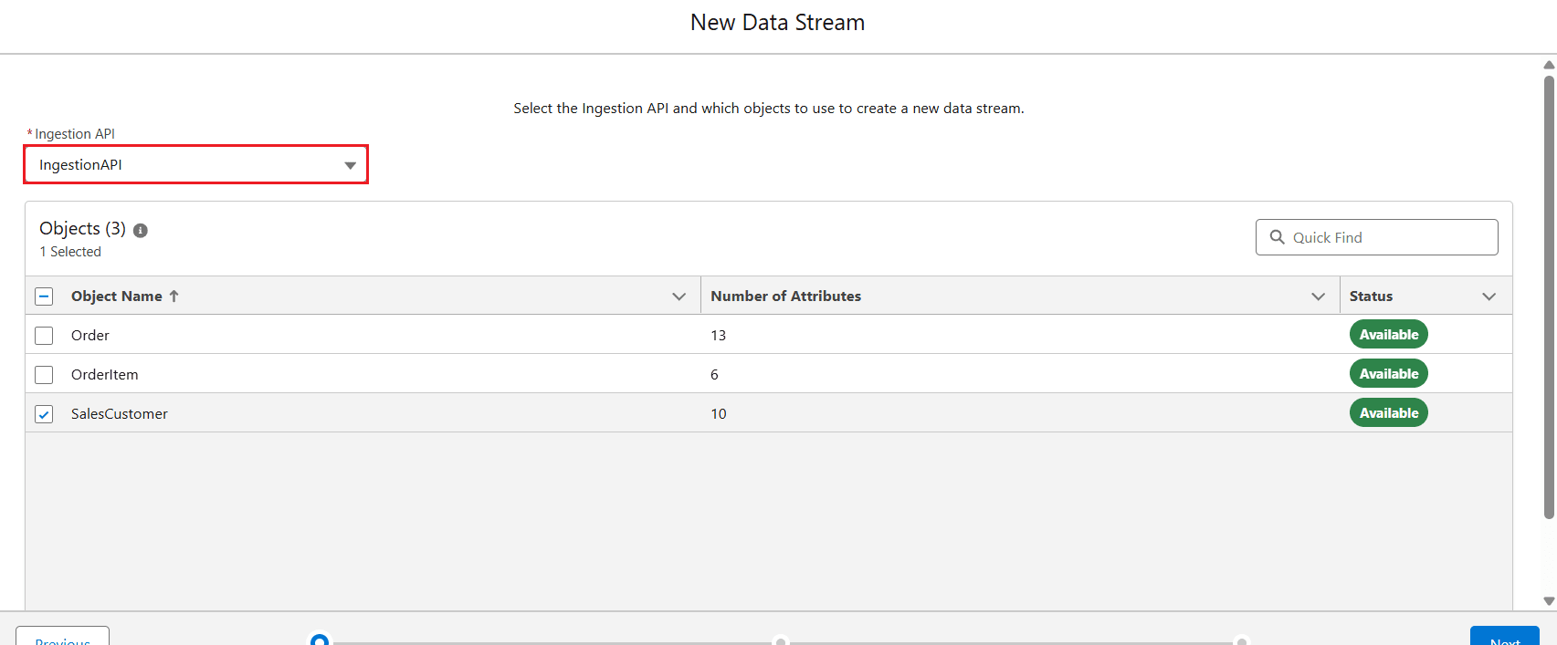Click the middle progress step dot
The image size is (1557, 645).
click(781, 641)
